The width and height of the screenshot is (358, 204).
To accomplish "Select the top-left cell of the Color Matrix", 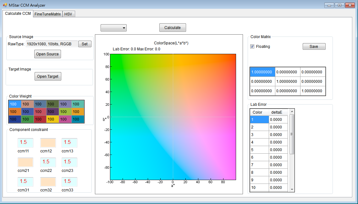I will tap(262, 72).
